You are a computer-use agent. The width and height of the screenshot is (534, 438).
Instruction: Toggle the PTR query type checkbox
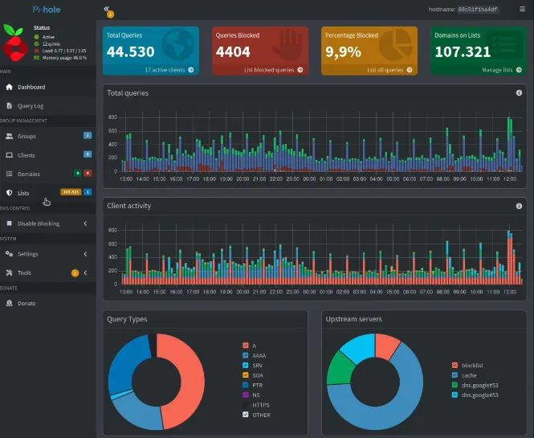tap(246, 385)
